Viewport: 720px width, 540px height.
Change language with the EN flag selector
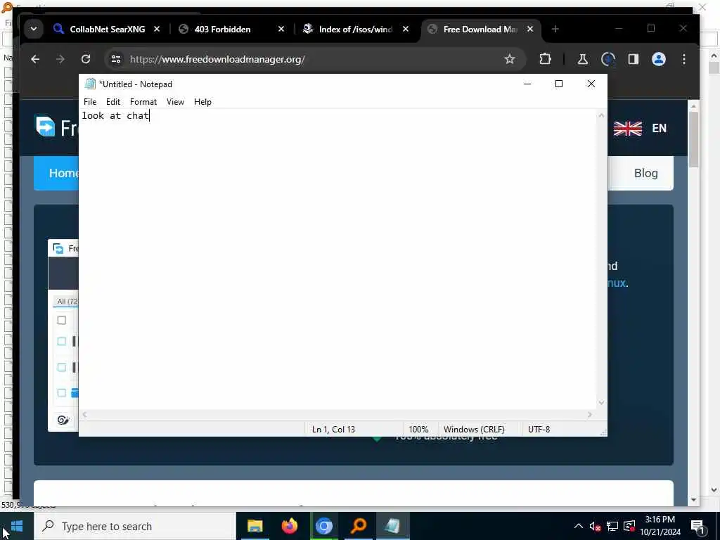coord(640,128)
